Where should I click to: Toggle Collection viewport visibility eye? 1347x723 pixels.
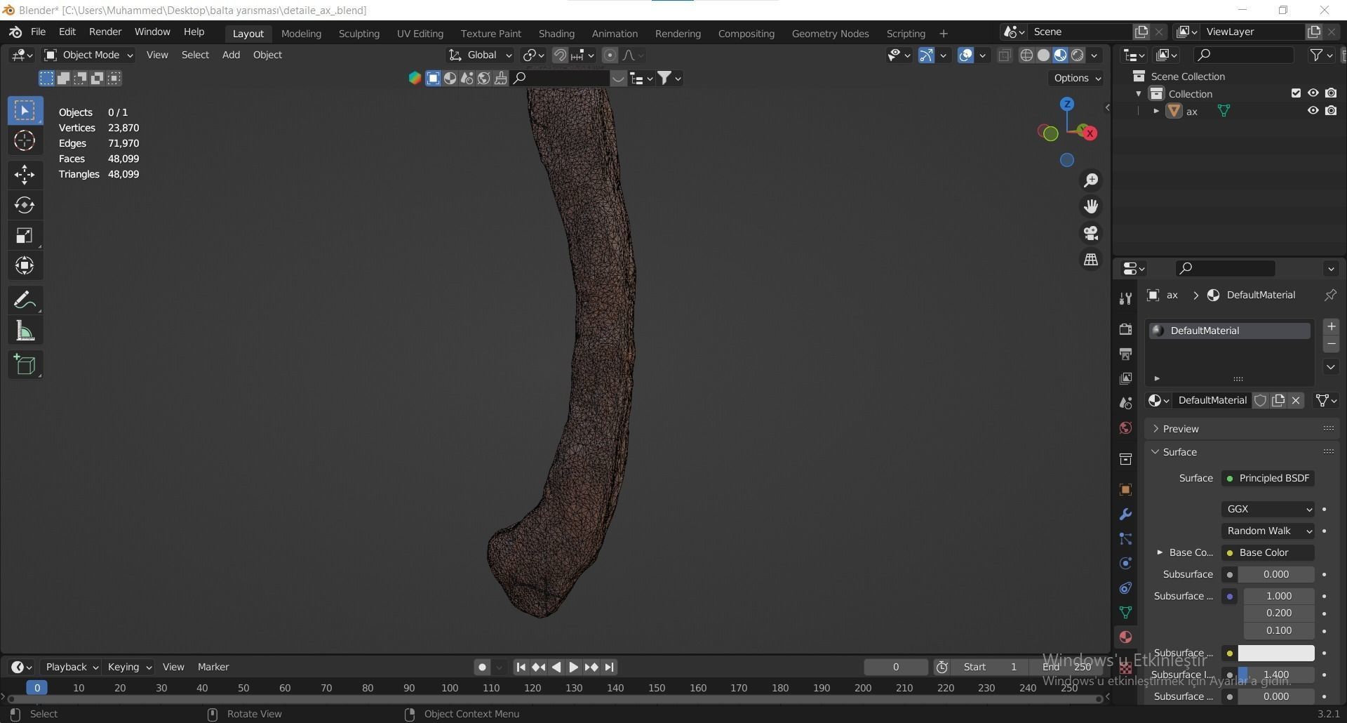pyautogui.click(x=1313, y=93)
